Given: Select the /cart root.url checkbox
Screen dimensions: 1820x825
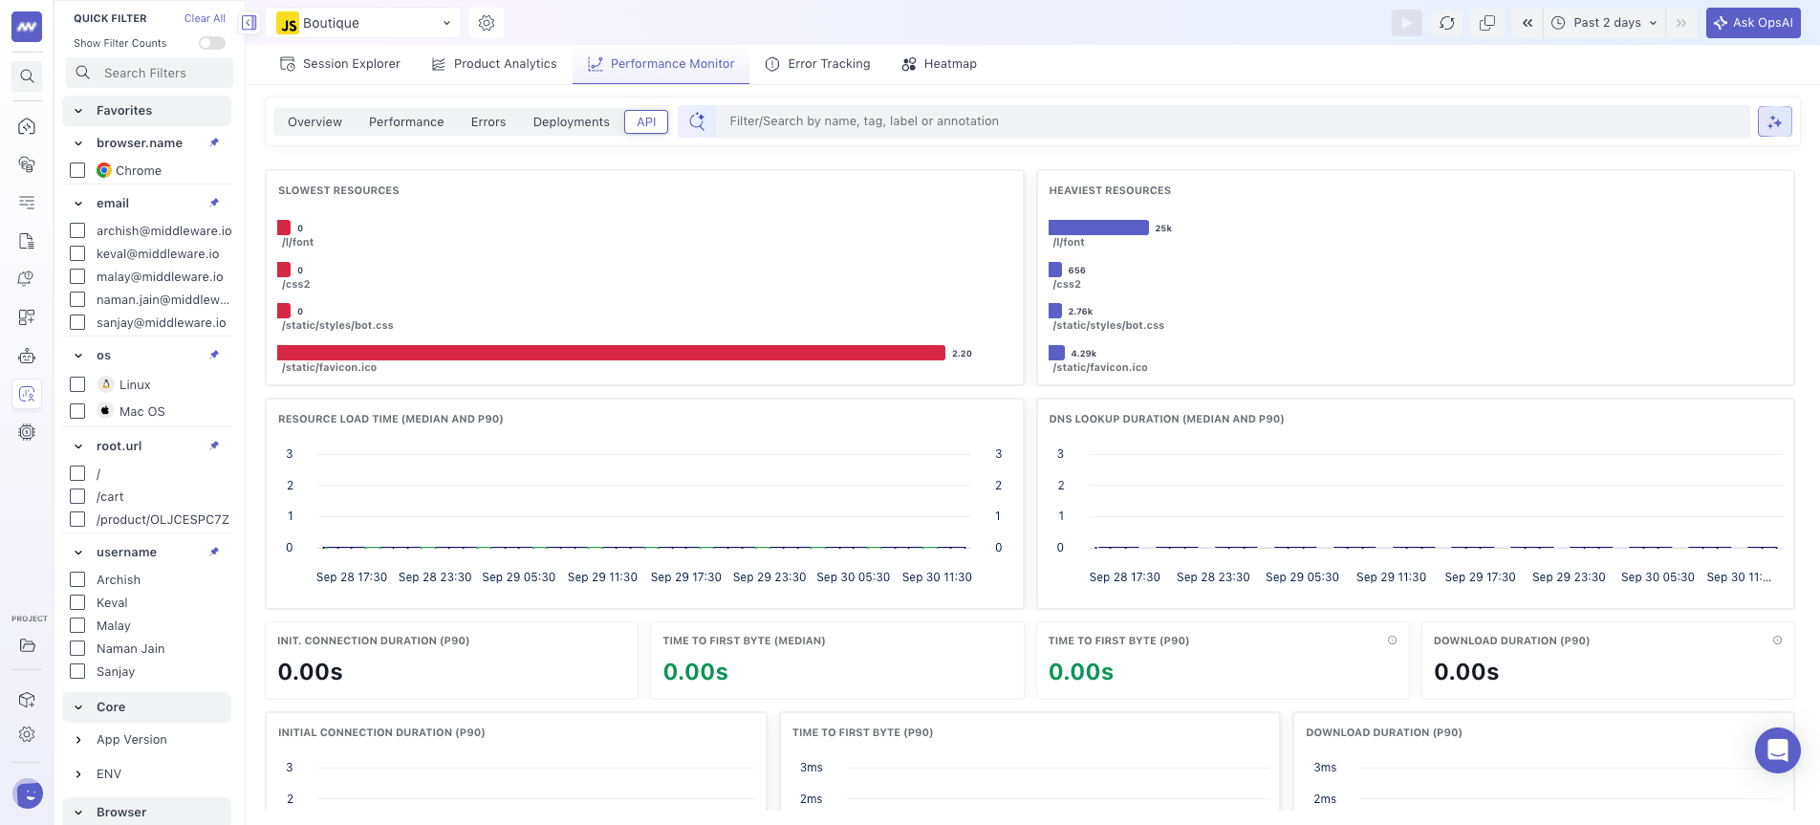Looking at the screenshot, I should 77,496.
